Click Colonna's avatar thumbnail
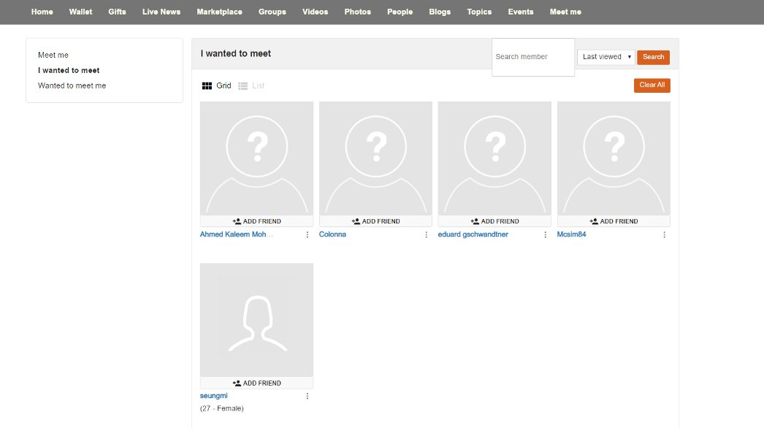764x428 pixels. pyautogui.click(x=375, y=158)
